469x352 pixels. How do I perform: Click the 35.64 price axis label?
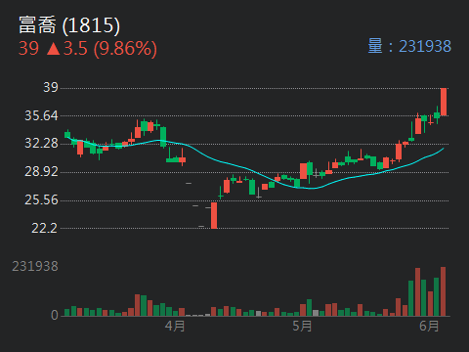[x=41, y=115]
